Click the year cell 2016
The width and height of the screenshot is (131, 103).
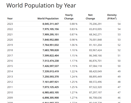pos(10,61)
